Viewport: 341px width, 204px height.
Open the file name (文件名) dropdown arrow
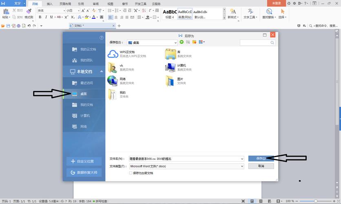pyautogui.click(x=242, y=159)
